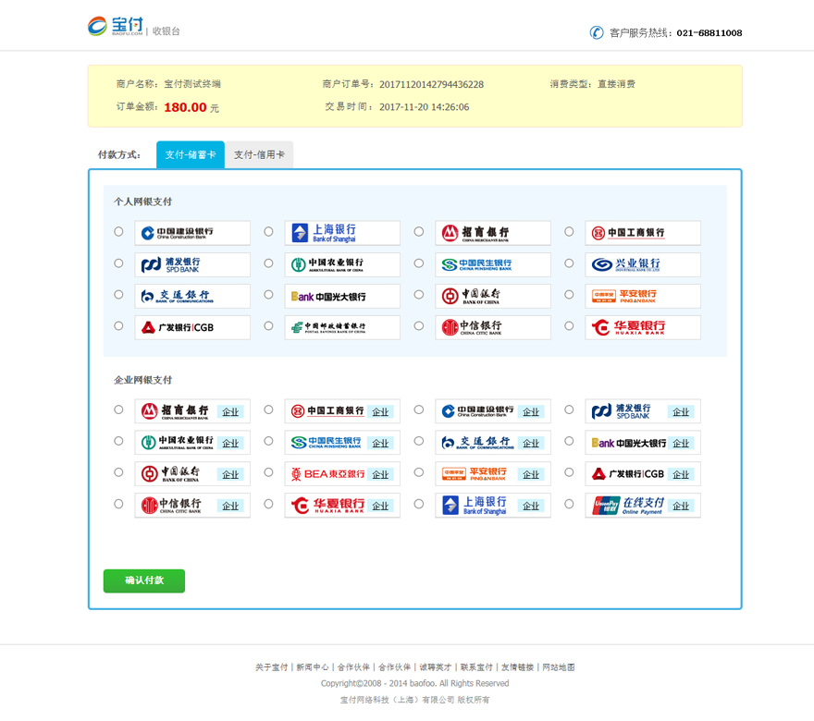Image resolution: width=814 pixels, height=721 pixels.
Task: Click the enterprise 交通银行 企业 logo
Action: [x=493, y=443]
